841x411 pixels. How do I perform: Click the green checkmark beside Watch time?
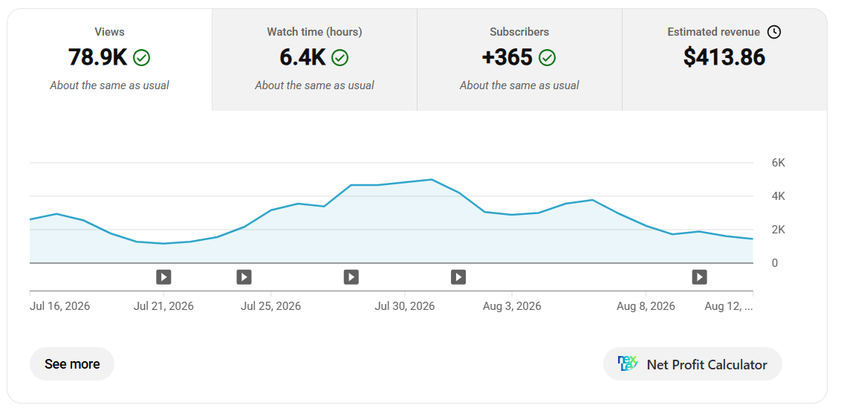[x=340, y=57]
